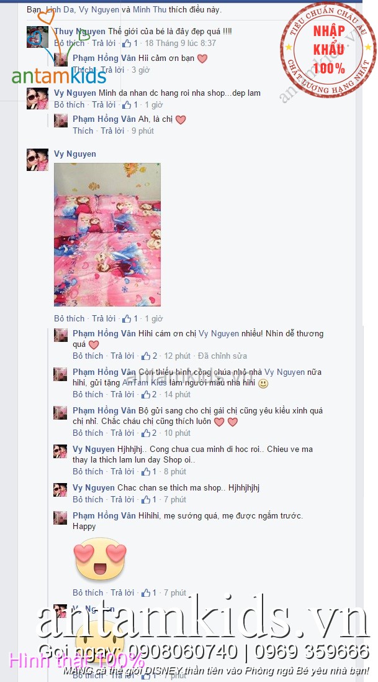
Task: Open the 'Đã chỉnh sửa' edit history link
Action: [222, 356]
